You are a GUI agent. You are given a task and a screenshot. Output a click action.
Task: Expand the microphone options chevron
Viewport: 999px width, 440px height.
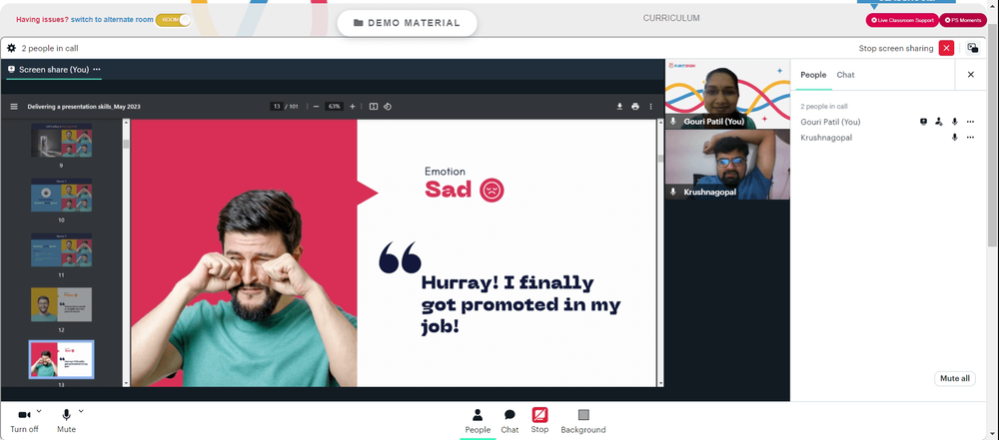(81, 411)
